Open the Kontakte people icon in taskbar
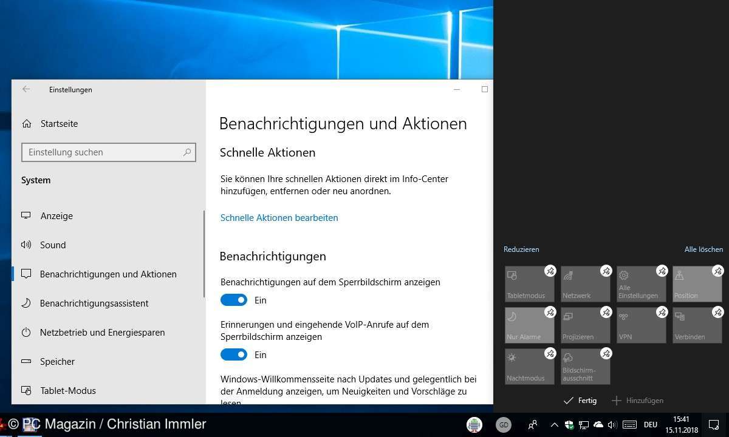The width and height of the screenshot is (729, 437). pyautogui.click(x=532, y=425)
